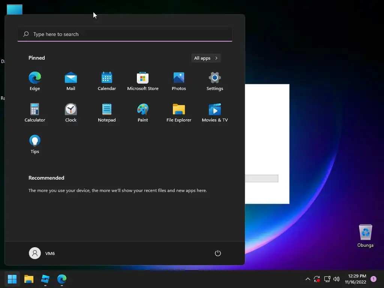The height and width of the screenshot is (288, 384).
Task: Launch the Photos app
Action: point(179,81)
